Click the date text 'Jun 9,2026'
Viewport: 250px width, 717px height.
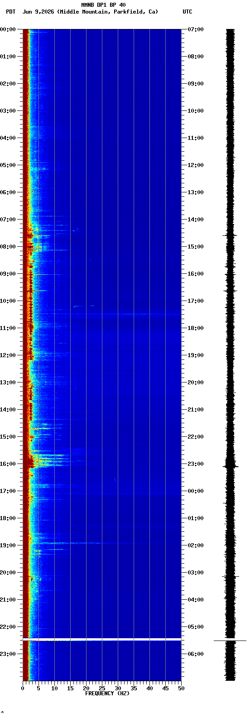(38, 12)
